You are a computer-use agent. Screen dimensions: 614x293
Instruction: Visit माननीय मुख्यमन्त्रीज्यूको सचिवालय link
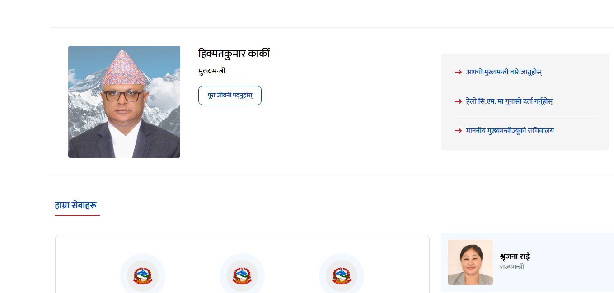(510, 131)
